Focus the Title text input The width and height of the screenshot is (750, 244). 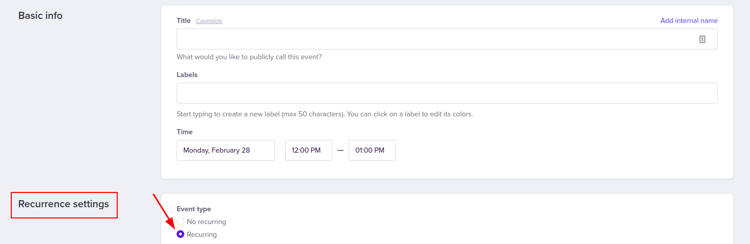(x=447, y=39)
